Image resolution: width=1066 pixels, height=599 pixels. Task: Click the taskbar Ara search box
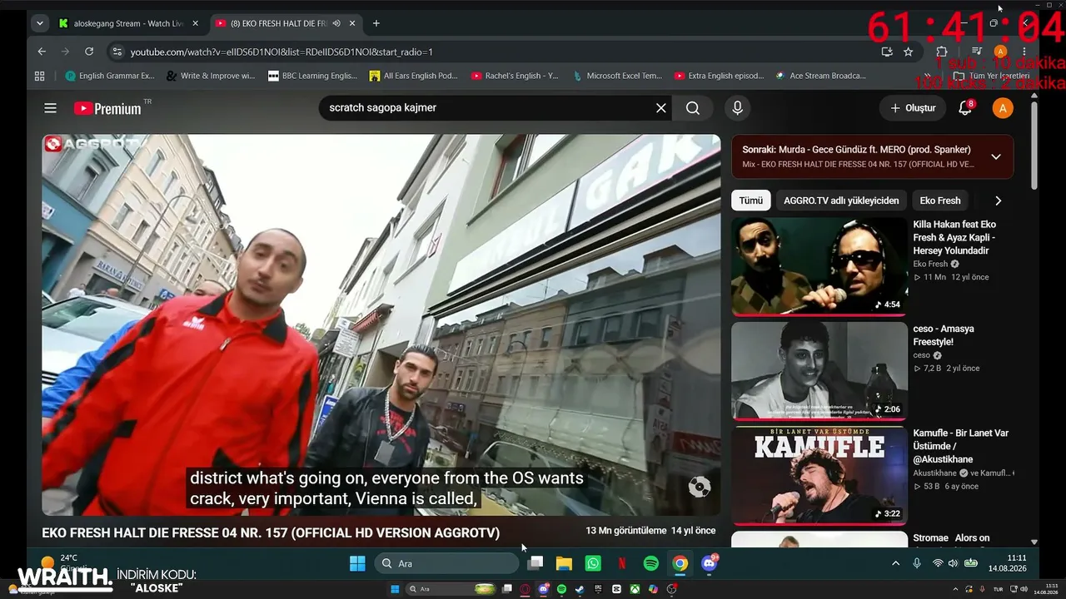click(x=446, y=564)
